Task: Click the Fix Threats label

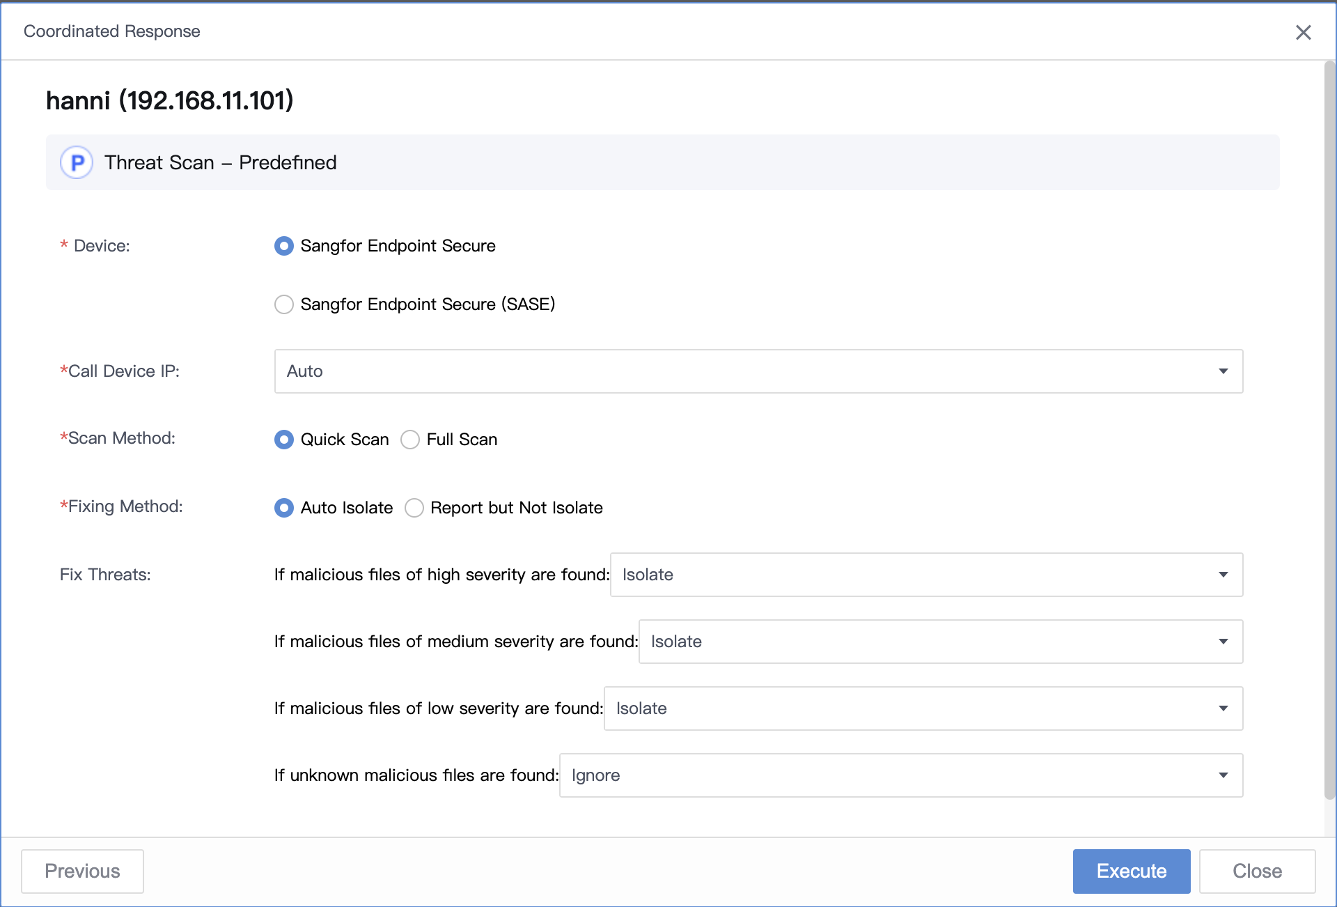Action: tap(105, 575)
